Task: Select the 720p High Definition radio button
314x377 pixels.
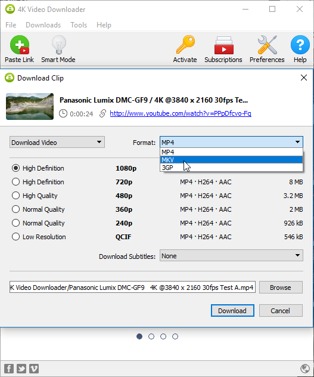Action: (x=15, y=182)
